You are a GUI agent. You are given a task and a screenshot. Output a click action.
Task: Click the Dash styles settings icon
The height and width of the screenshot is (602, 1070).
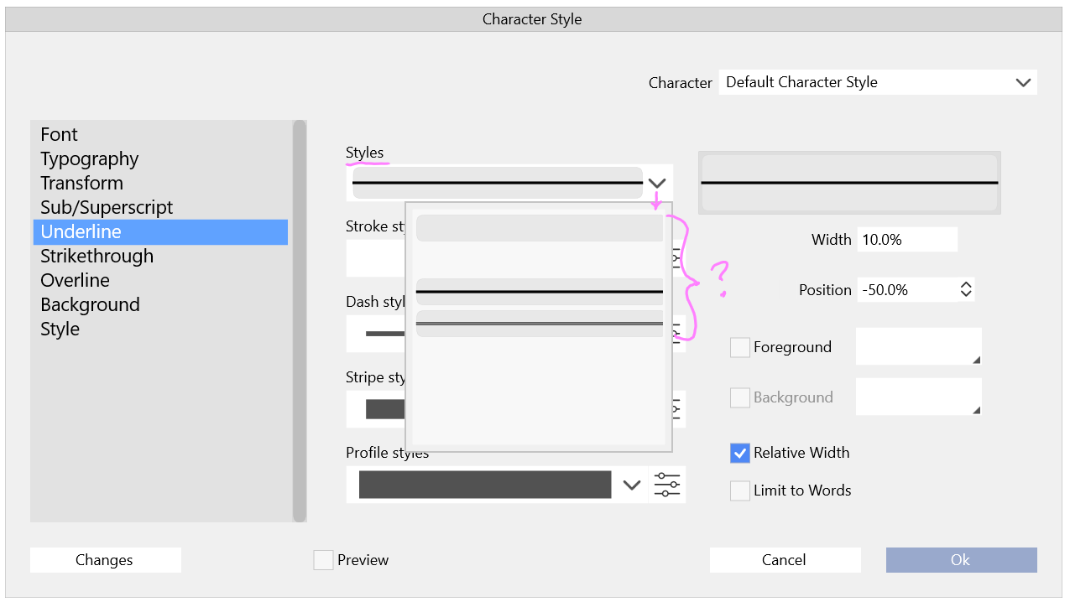pyautogui.click(x=678, y=334)
